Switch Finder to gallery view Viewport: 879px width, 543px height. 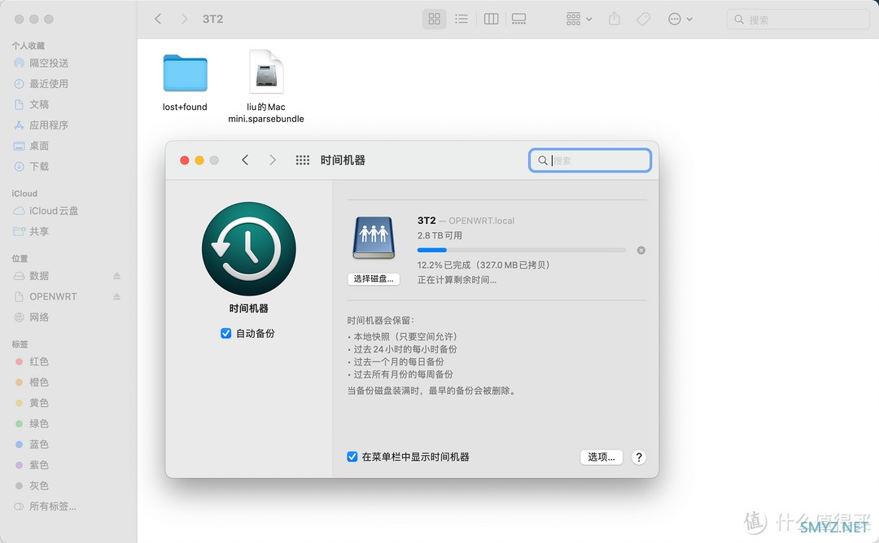click(519, 19)
